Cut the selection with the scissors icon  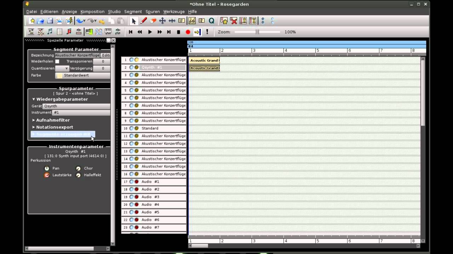point(102,21)
